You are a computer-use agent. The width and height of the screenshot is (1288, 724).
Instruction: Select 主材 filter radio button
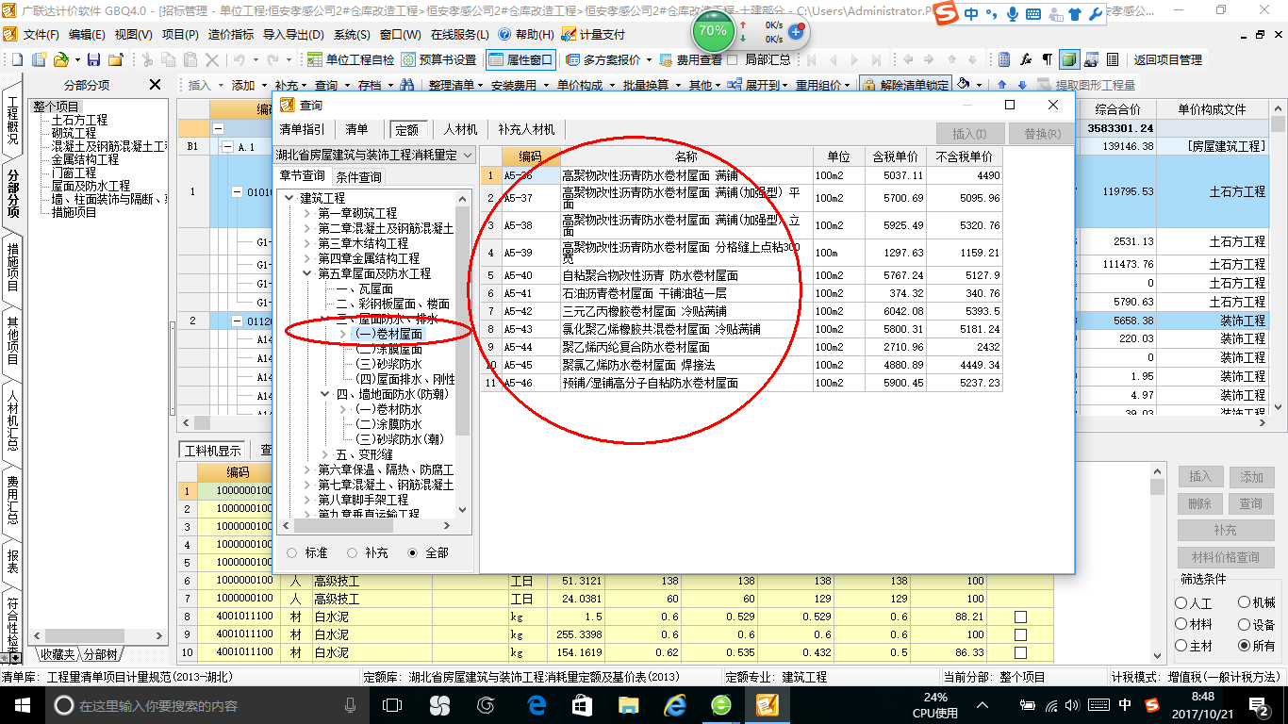(1181, 646)
